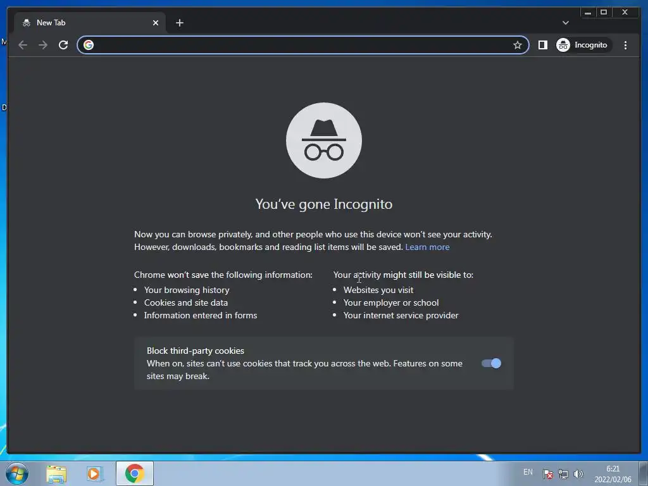648x486 pixels.
Task: Click the large Incognito hat-and-glasses logo
Action: click(x=324, y=140)
